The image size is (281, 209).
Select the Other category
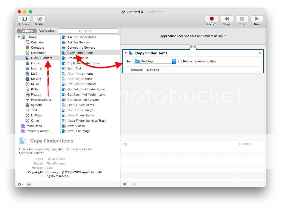click(x=38, y=121)
